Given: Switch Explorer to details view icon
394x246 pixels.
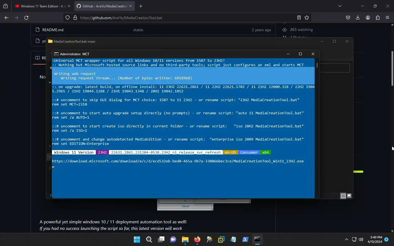Looking at the screenshot, I should pos(343,196).
